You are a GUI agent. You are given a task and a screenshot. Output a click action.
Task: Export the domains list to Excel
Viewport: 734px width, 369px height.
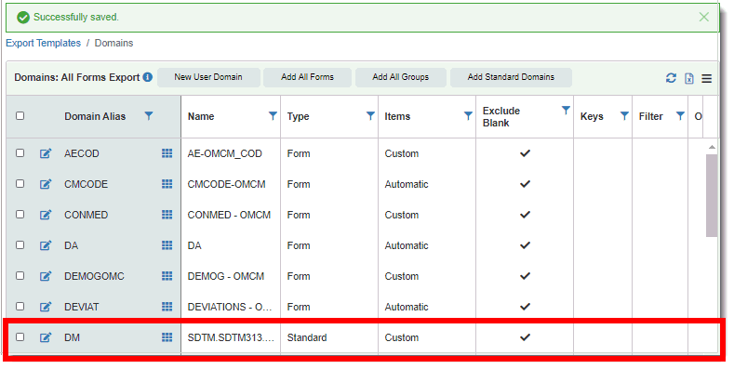point(689,78)
